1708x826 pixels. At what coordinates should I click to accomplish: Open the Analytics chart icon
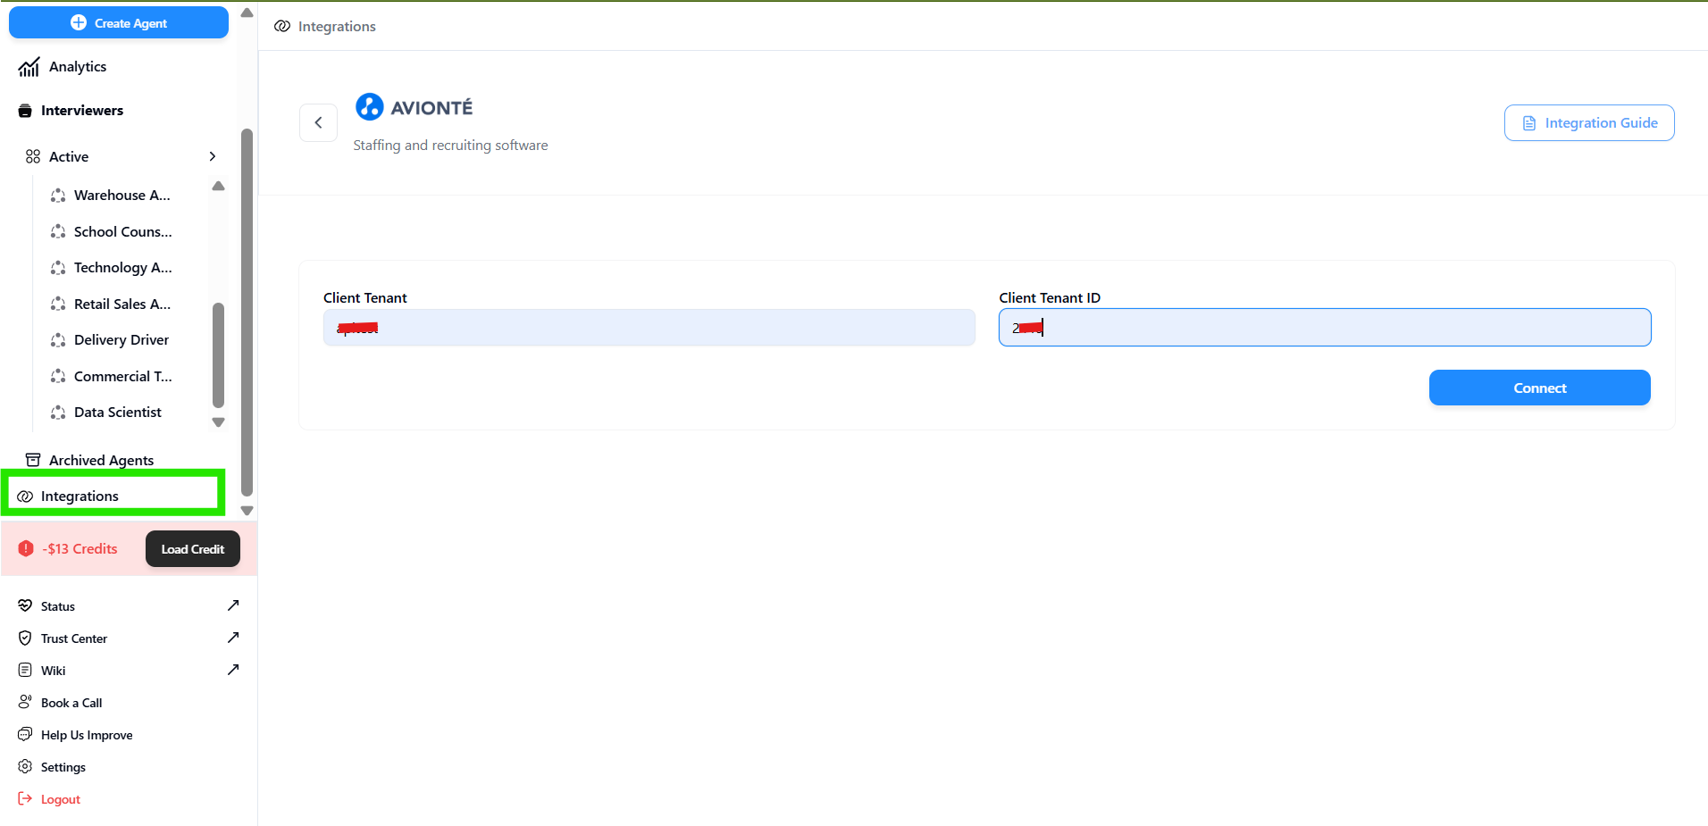click(29, 67)
